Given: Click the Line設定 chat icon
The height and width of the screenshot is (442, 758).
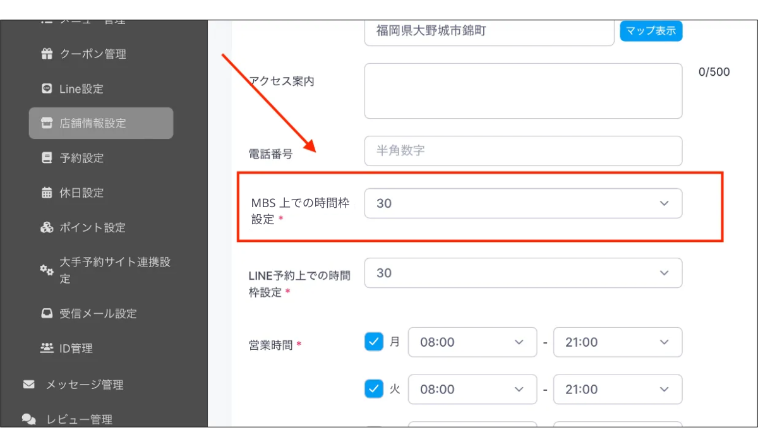Looking at the screenshot, I should [47, 89].
